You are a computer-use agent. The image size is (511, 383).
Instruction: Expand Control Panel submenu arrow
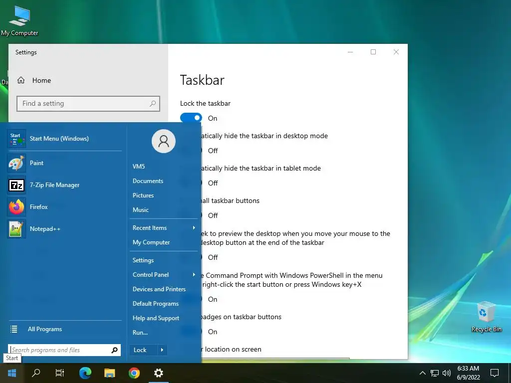coord(194,275)
